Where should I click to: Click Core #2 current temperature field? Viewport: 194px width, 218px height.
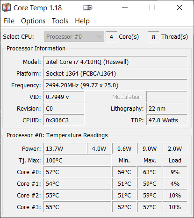tap(78, 195)
